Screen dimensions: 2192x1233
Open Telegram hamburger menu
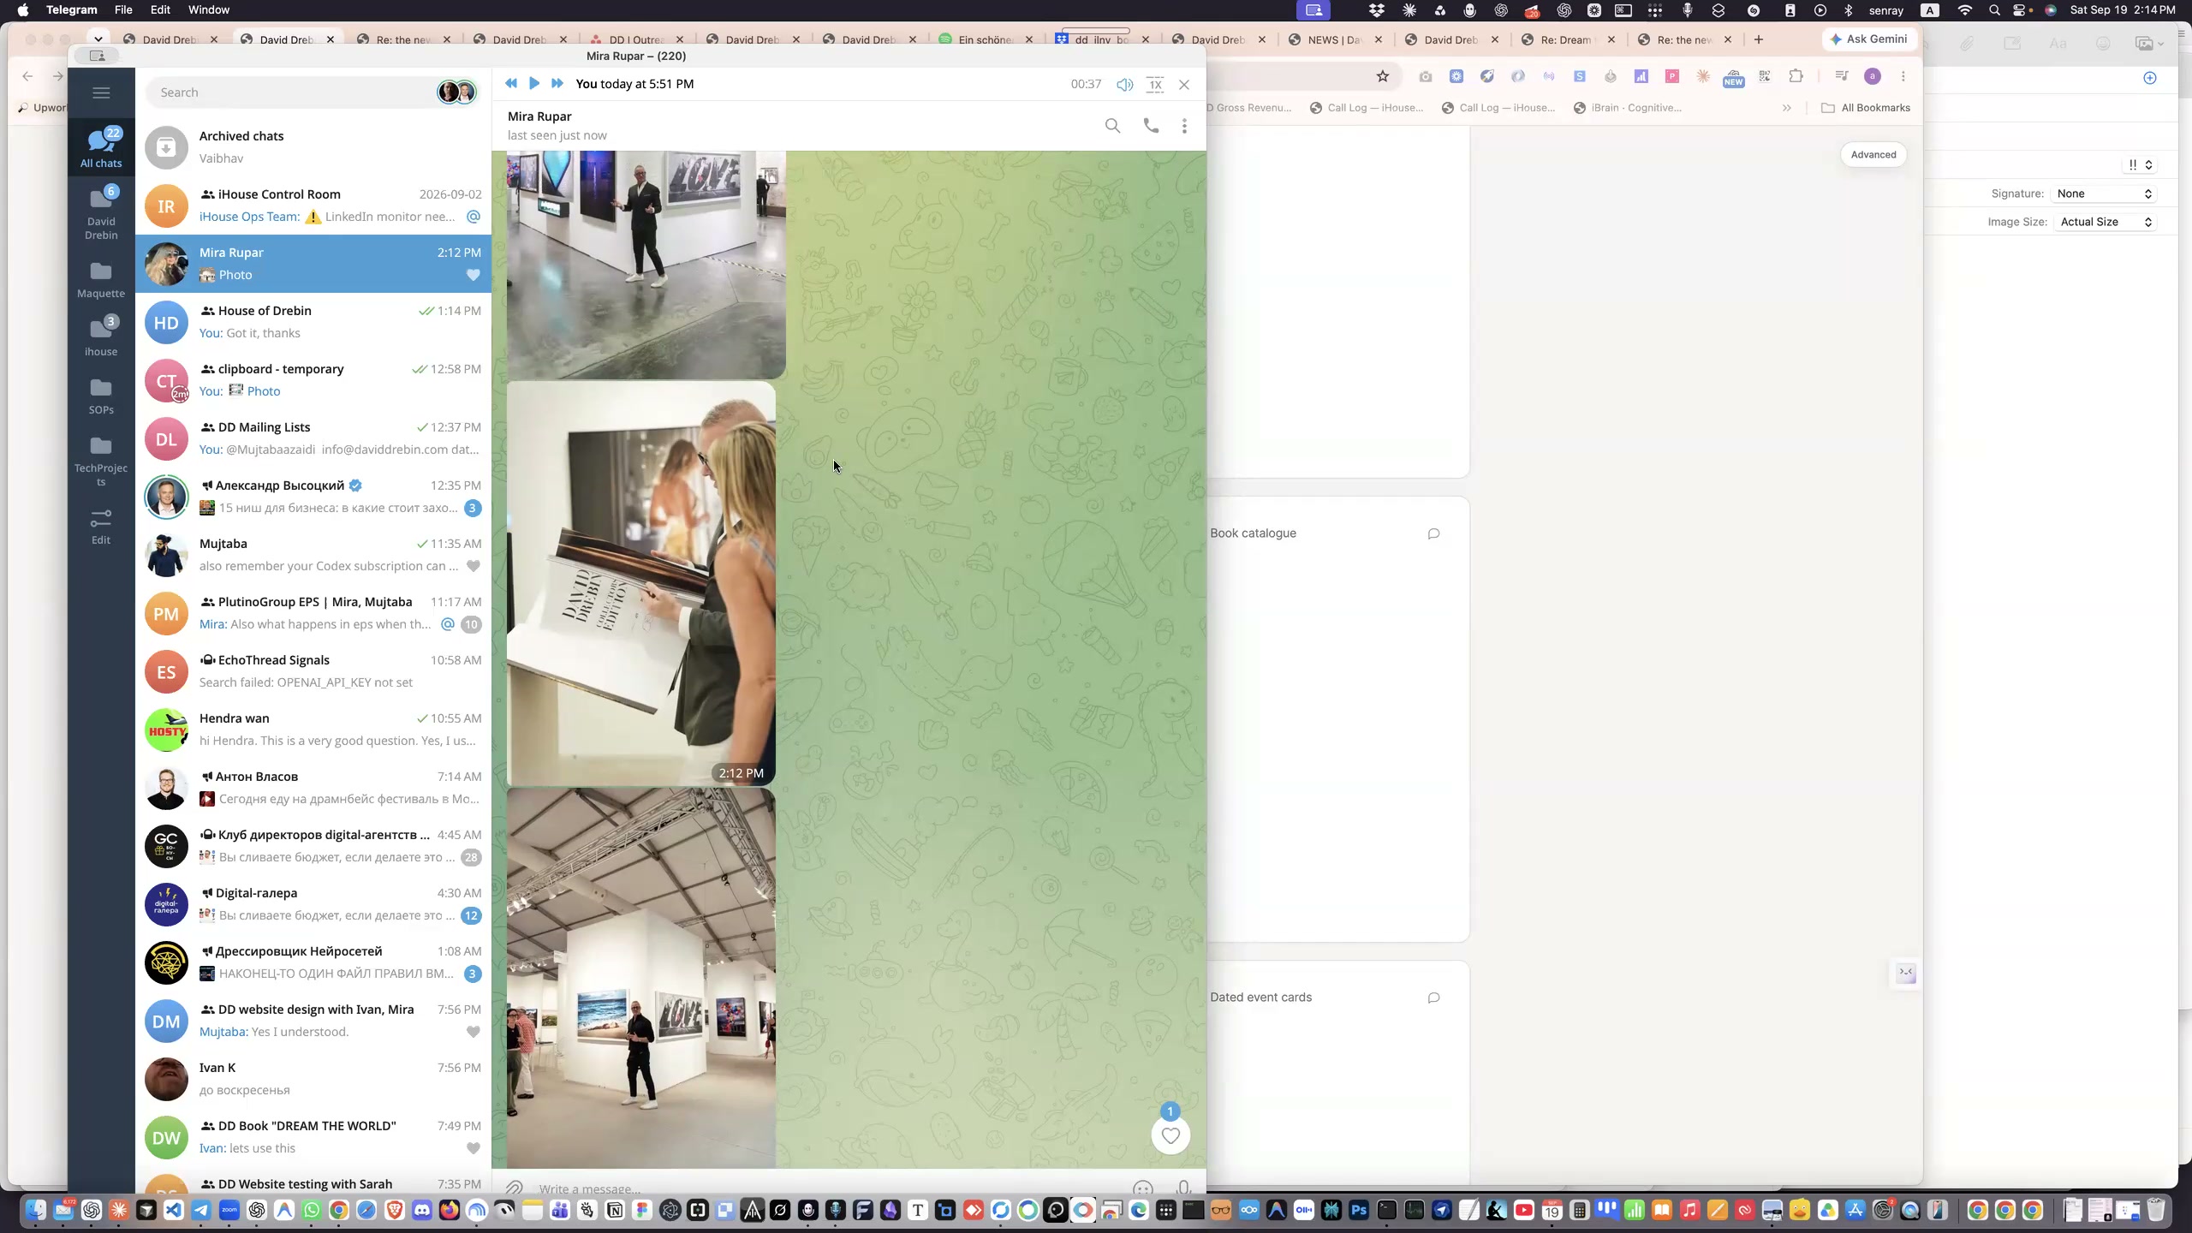101,92
